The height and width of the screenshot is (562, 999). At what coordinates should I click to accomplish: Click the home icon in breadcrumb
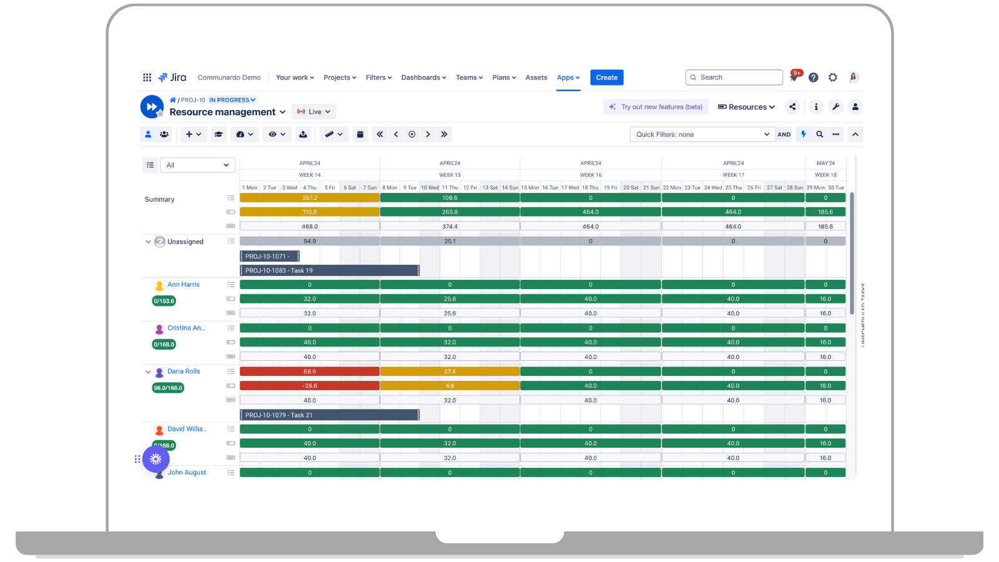(173, 100)
